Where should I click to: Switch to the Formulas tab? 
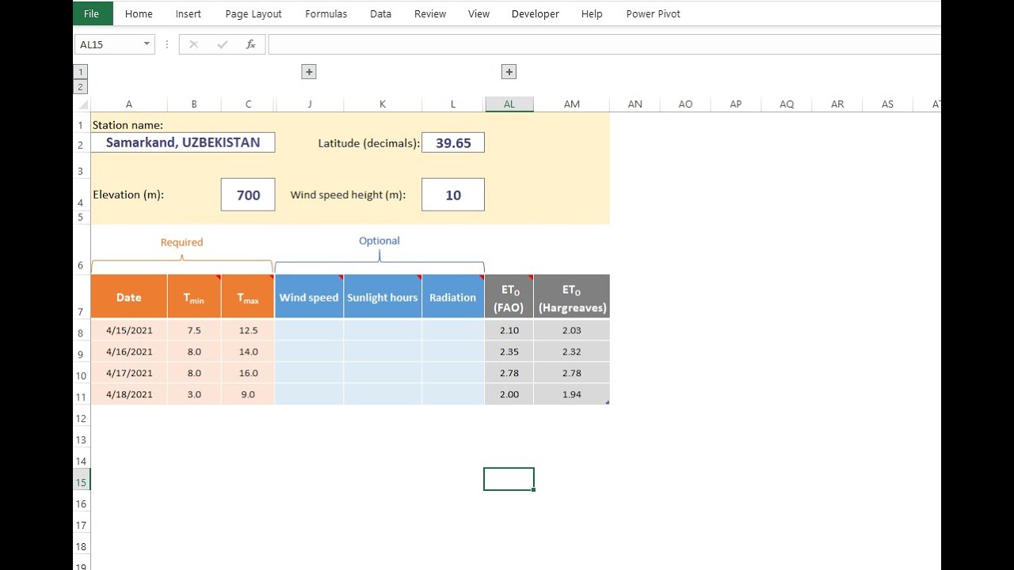point(326,13)
